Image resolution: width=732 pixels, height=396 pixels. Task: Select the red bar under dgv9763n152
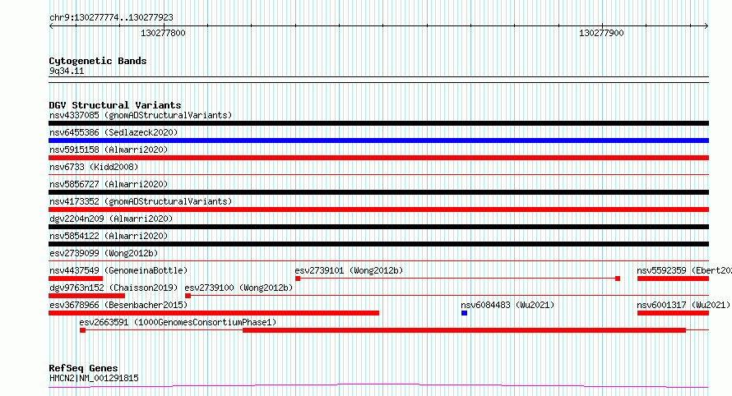(x=87, y=296)
